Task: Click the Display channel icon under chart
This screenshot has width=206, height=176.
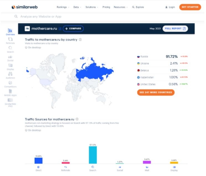Action: [174, 167]
